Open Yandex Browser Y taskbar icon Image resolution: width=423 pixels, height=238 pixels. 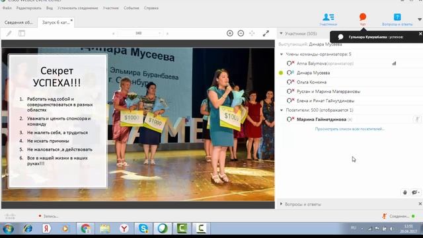tap(124, 229)
